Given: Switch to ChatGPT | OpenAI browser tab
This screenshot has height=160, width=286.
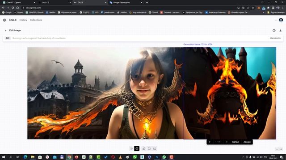Looking at the screenshot, I should pyautogui.click(x=18, y=3).
